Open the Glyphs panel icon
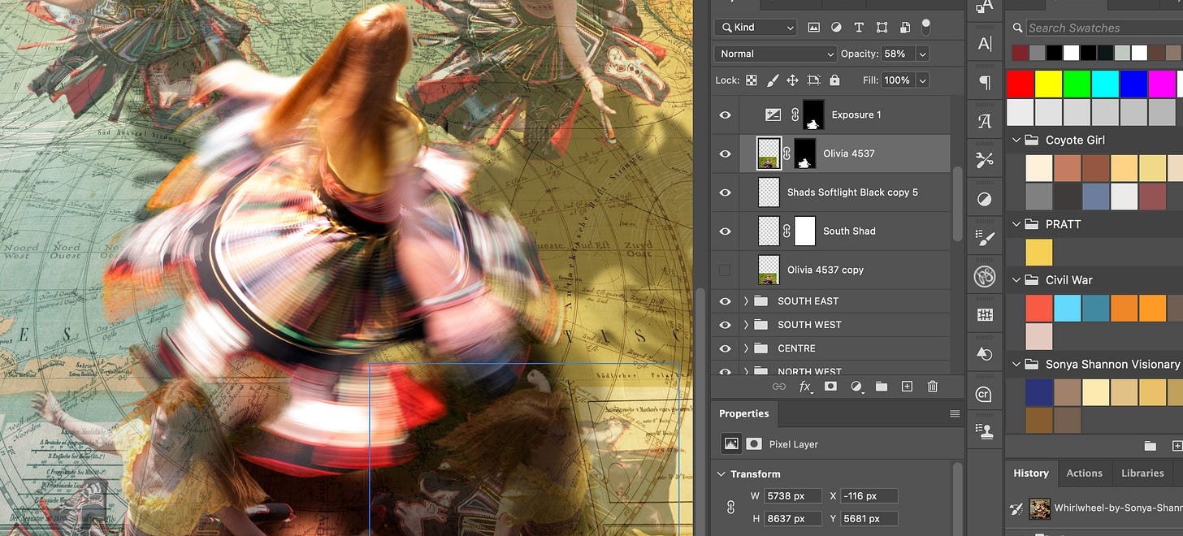 985,121
